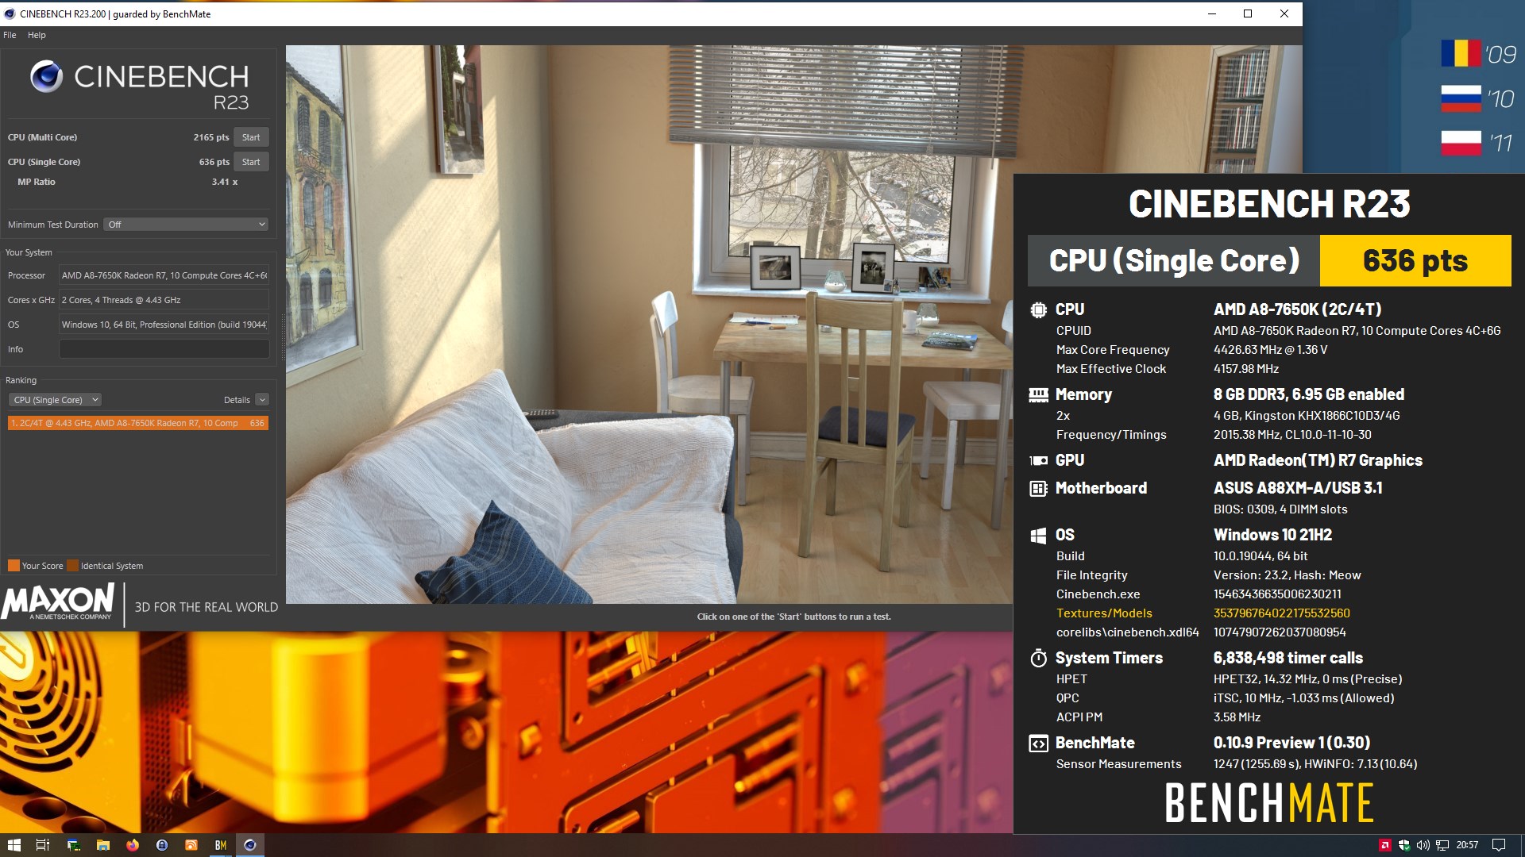
Task: Click the Maxon logo at bottom left
Action: pos(58,602)
